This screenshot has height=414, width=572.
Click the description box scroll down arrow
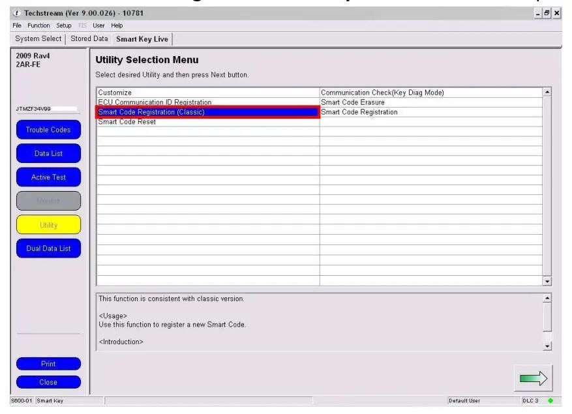547,346
